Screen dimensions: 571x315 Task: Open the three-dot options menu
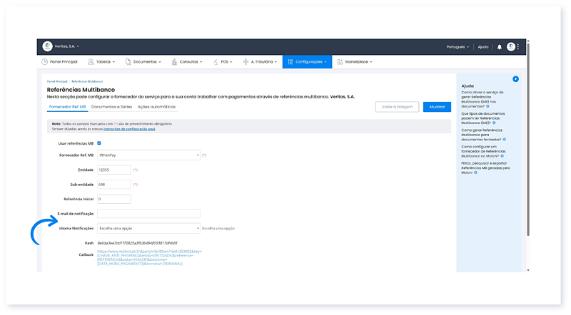518,46
